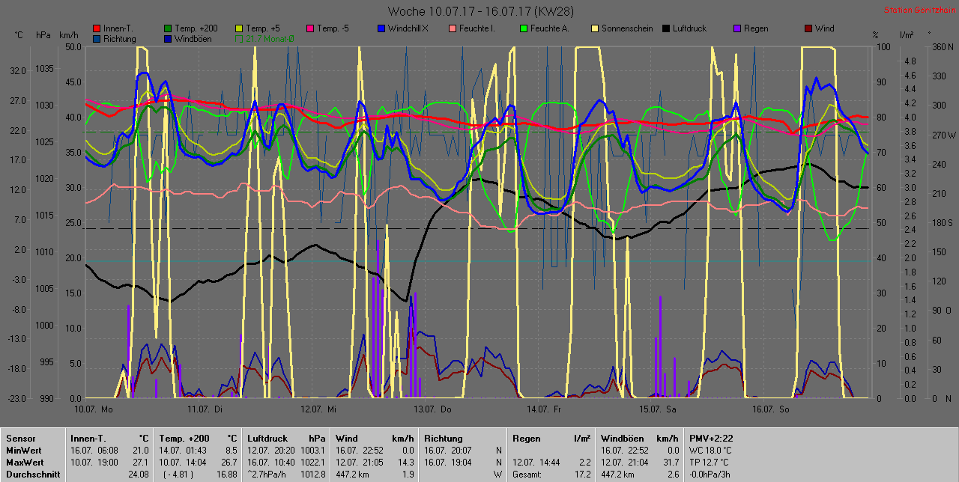Click the Innen-T. average value 24.08

click(139, 475)
